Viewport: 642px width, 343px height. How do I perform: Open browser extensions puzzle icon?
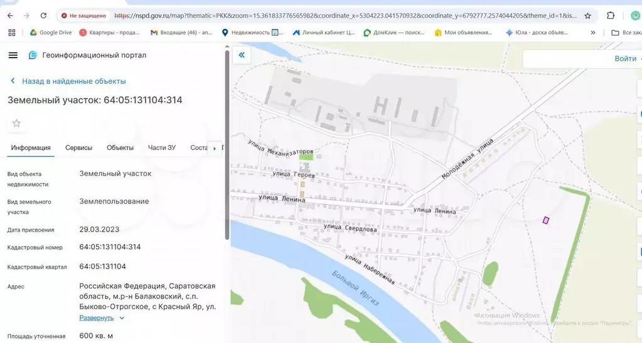tap(611, 16)
